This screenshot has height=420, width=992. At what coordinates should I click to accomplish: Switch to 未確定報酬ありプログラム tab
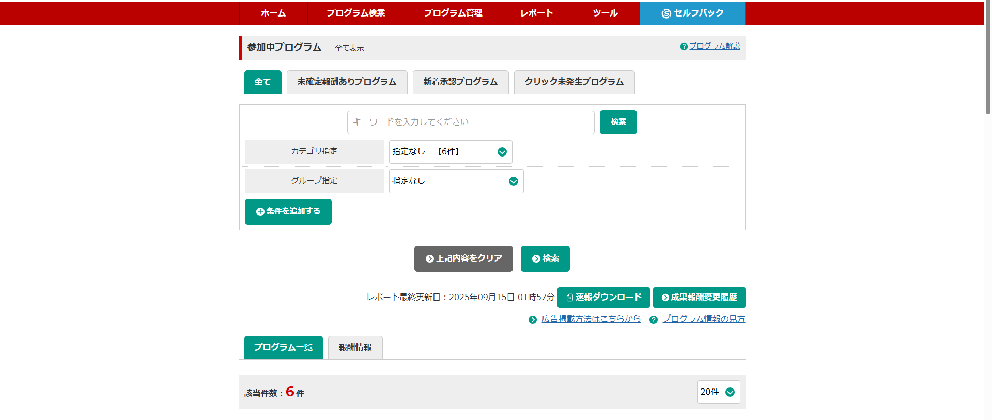click(x=347, y=82)
